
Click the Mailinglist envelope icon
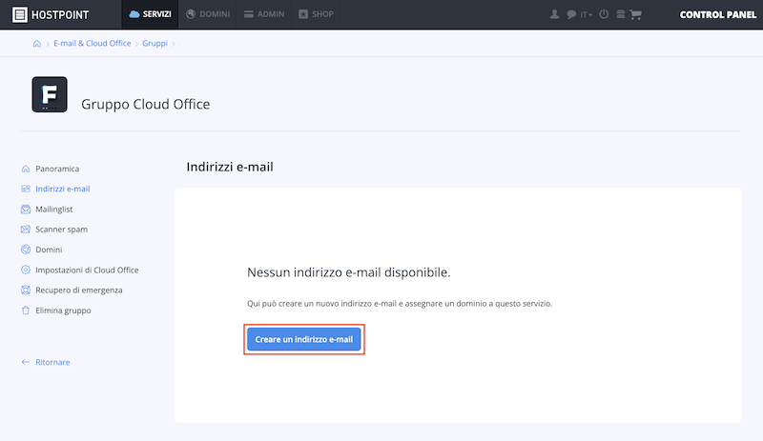tap(26, 210)
